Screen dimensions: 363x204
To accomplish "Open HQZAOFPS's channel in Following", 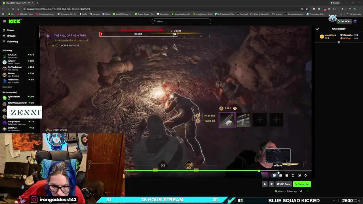I will pyautogui.click(x=18, y=81).
